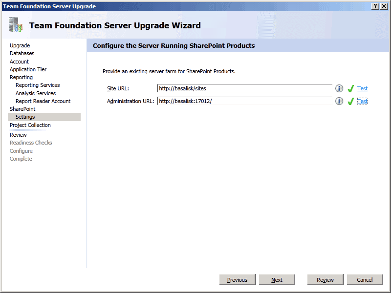Navigate to Reporting Services page
391x293 pixels.
pyautogui.click(x=38, y=85)
